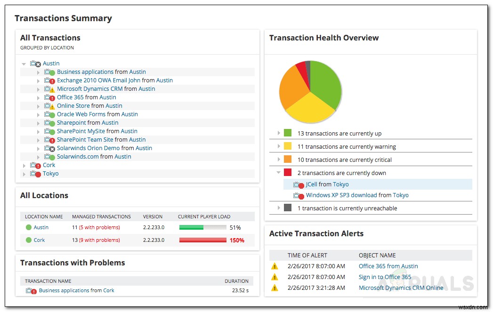
Task: Expand Online Store from Austin row
Action: (38, 106)
